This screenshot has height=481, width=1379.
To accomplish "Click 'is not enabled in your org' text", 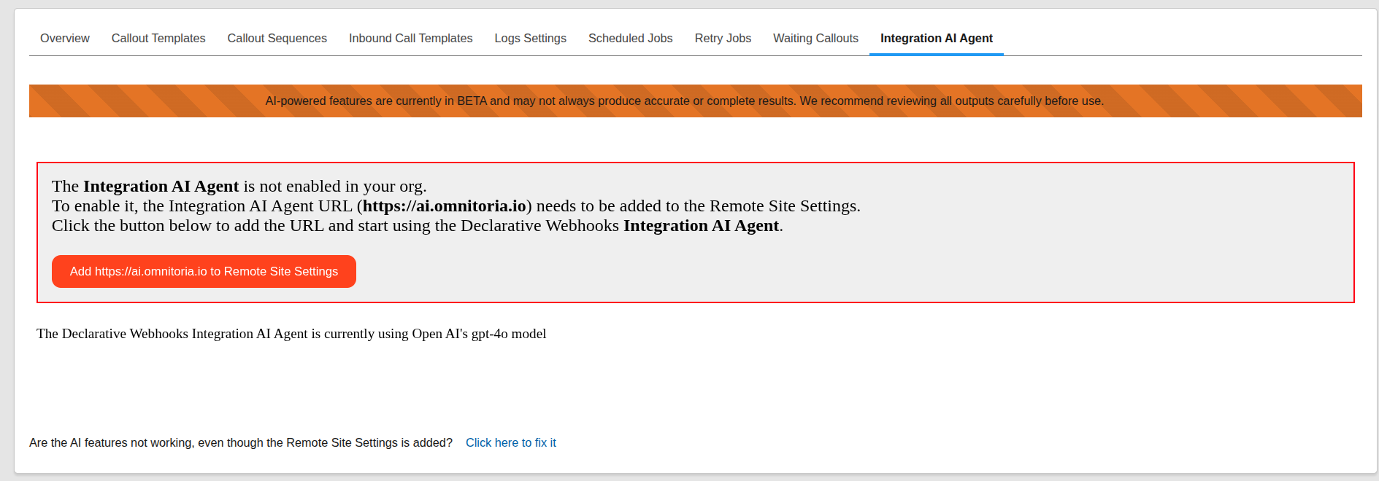I will pyautogui.click(x=334, y=187).
